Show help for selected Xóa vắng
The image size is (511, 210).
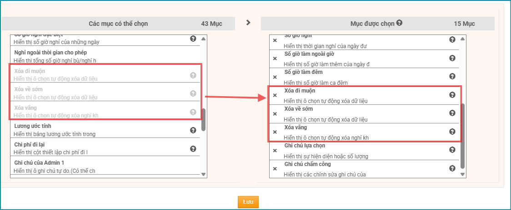tap(452, 132)
